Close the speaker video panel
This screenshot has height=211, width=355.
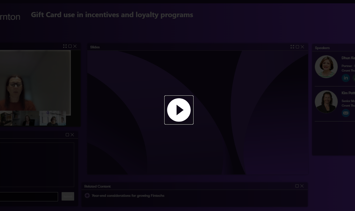click(75, 46)
